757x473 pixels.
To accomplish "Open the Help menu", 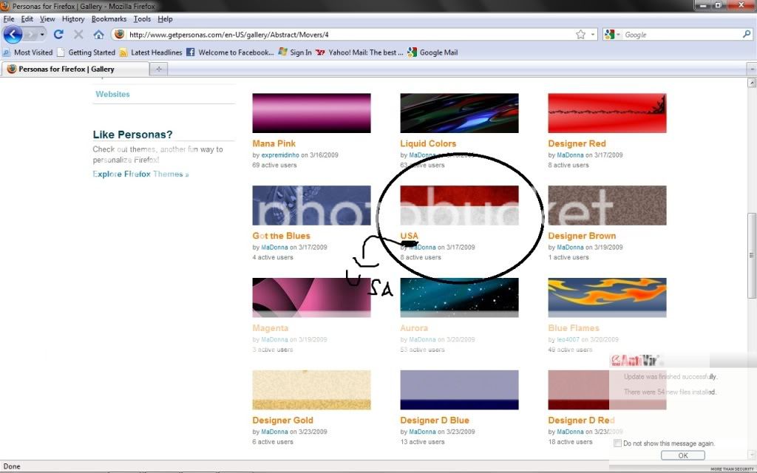I will 165,18.
